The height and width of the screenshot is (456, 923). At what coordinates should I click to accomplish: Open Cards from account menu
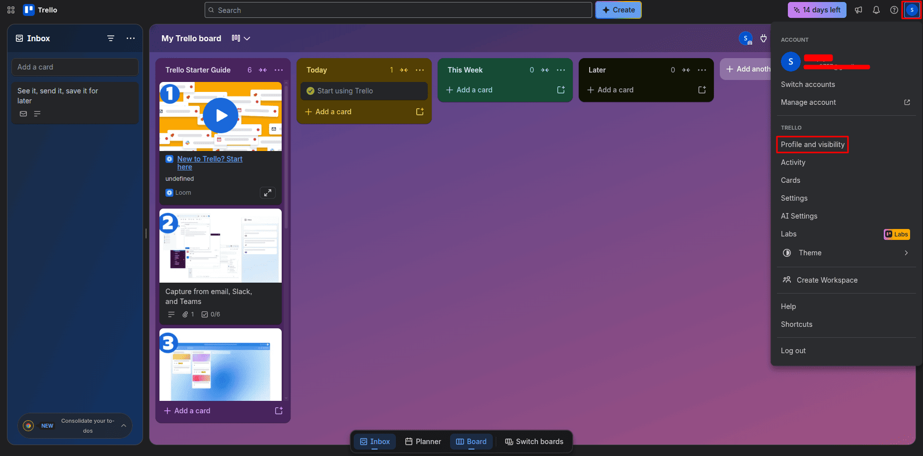790,180
